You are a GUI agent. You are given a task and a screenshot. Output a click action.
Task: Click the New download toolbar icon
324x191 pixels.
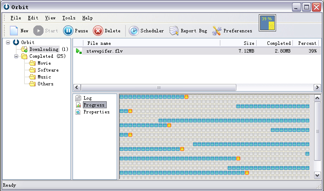[x=13, y=31]
